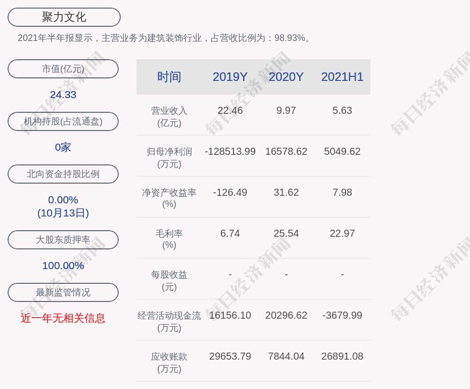Select cash flow value -3679.99
The width and height of the screenshot is (470, 389).
(342, 315)
